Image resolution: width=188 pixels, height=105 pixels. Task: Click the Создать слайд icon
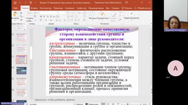coord(30,14)
